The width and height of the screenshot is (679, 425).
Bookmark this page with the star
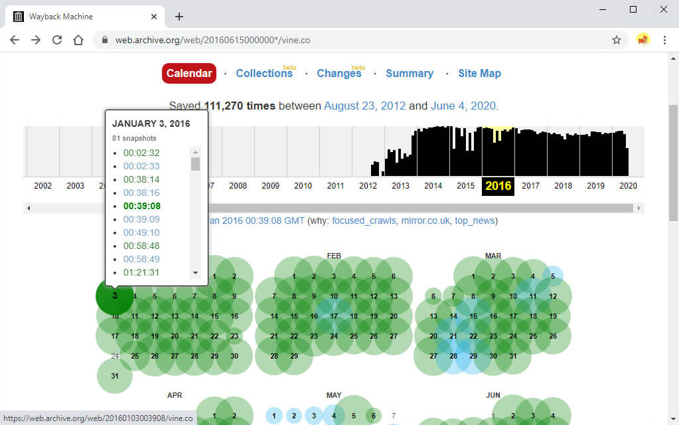[x=617, y=40]
